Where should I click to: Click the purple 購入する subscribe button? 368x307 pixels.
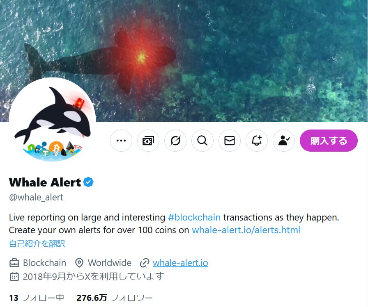pyautogui.click(x=329, y=141)
